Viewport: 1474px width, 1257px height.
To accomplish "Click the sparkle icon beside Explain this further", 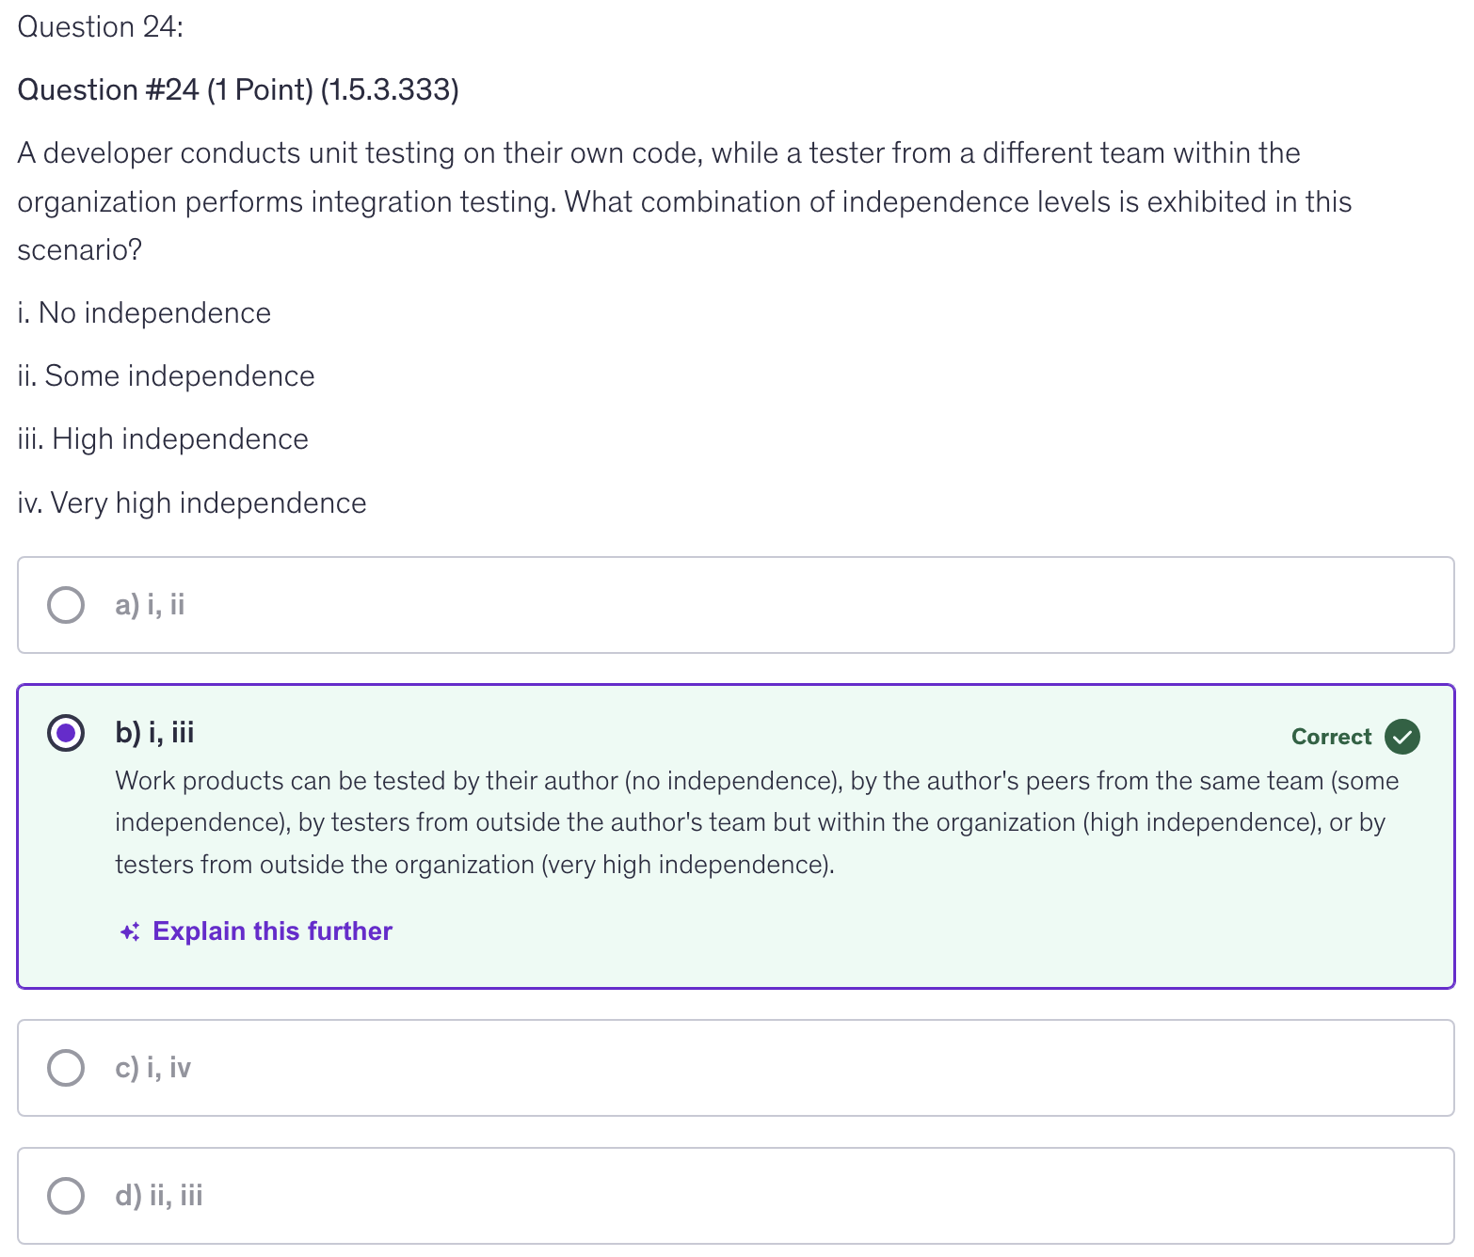I will (x=130, y=931).
